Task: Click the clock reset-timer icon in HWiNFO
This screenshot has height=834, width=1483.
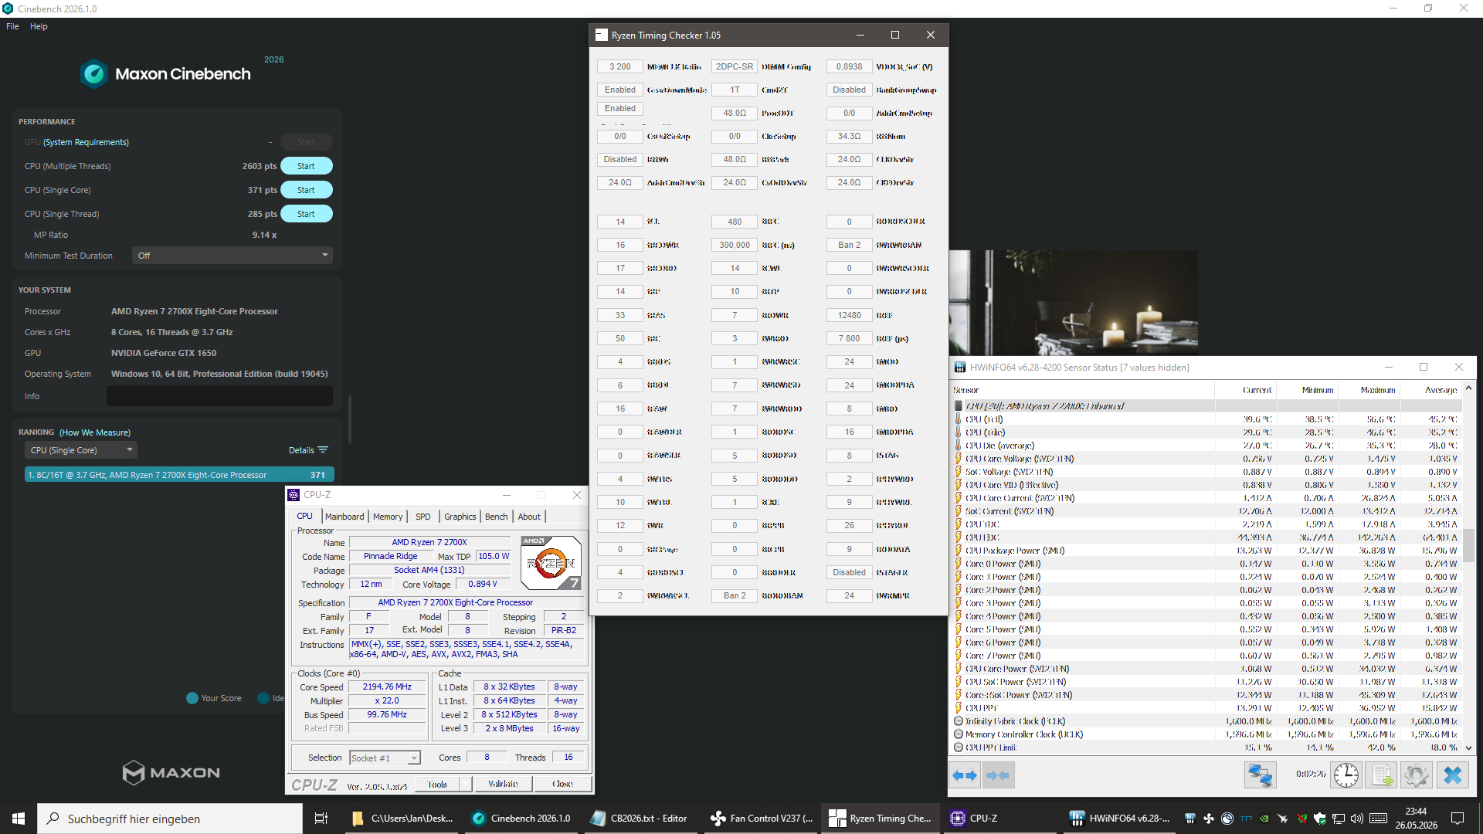Action: coord(1346,775)
